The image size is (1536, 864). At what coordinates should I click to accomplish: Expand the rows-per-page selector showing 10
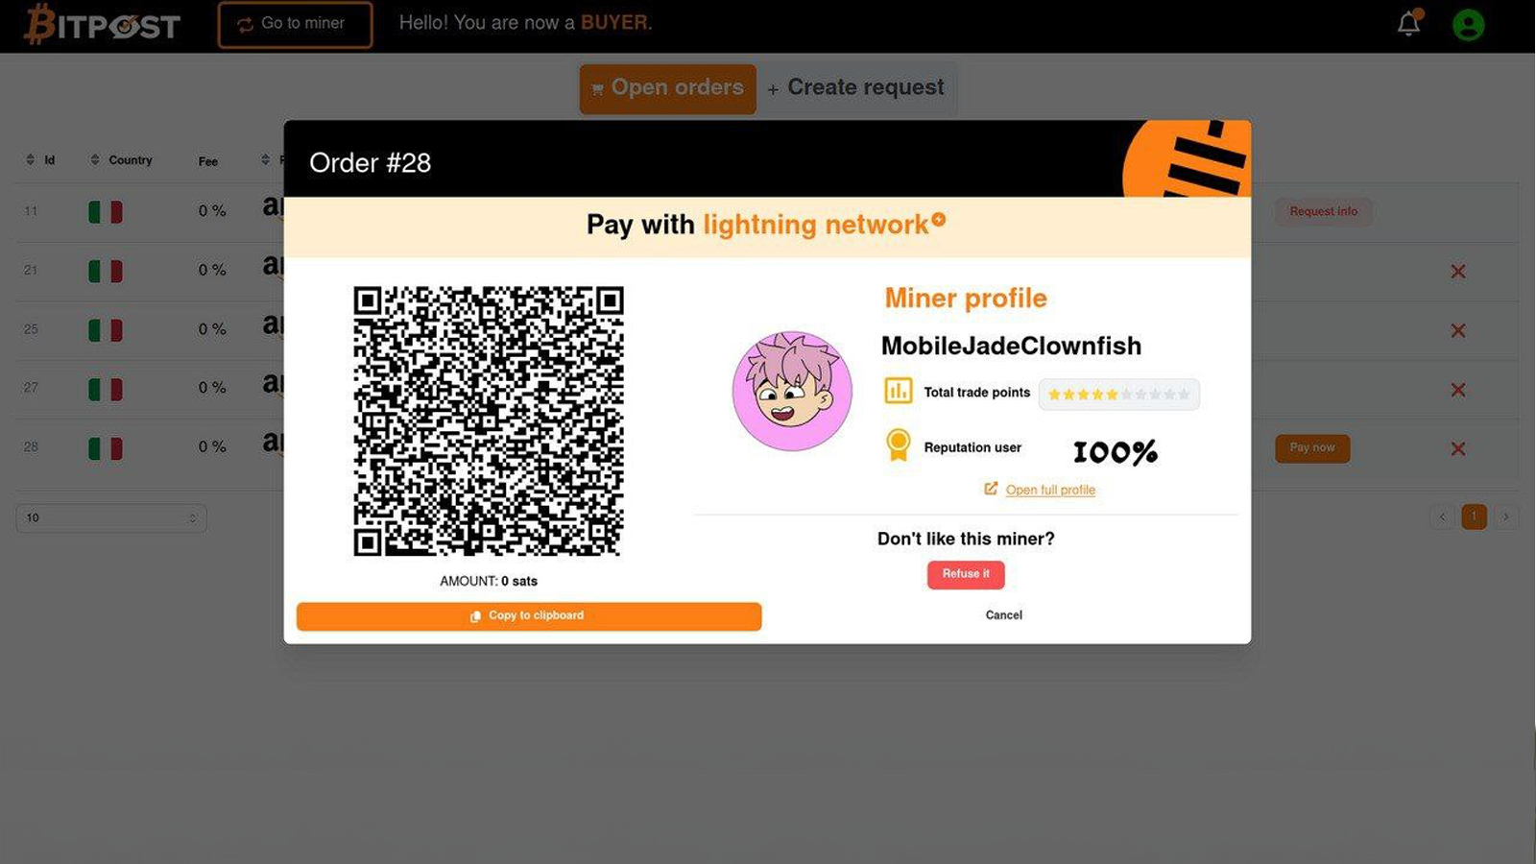tap(111, 517)
